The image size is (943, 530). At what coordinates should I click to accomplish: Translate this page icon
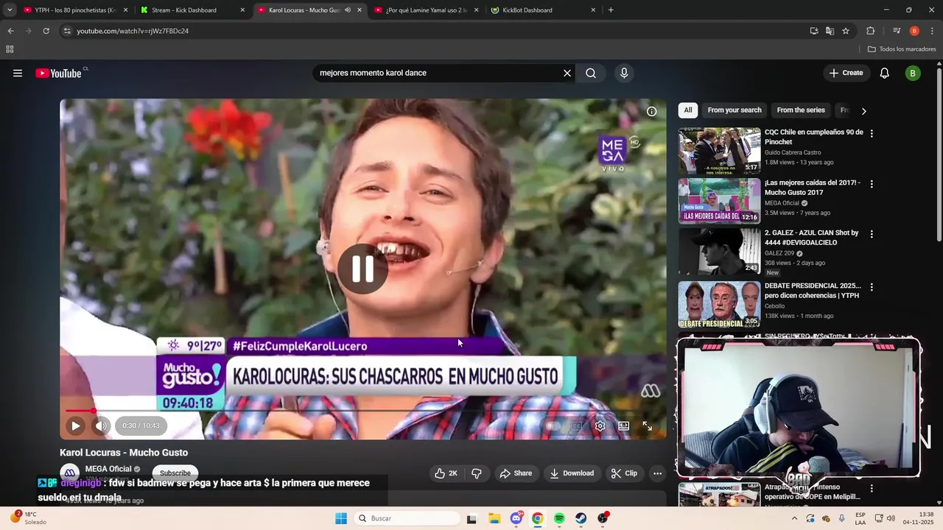(830, 31)
